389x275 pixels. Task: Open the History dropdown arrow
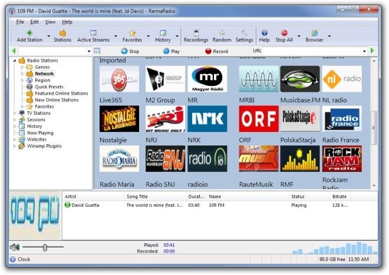click(177, 36)
